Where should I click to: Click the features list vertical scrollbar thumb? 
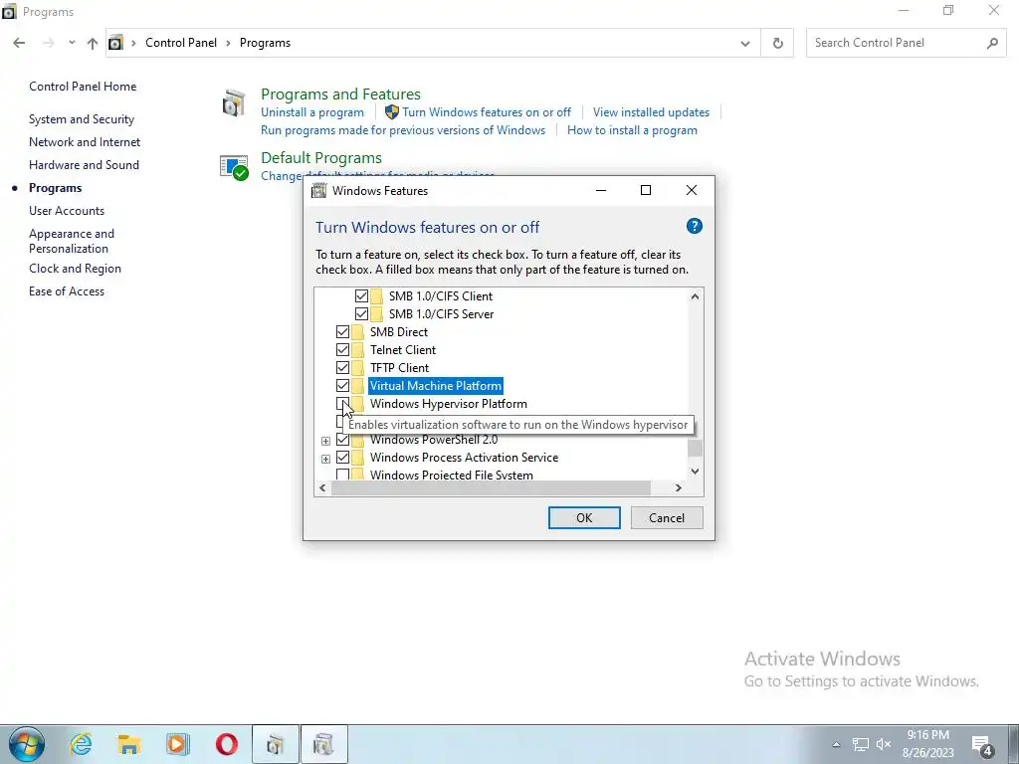coord(695,449)
